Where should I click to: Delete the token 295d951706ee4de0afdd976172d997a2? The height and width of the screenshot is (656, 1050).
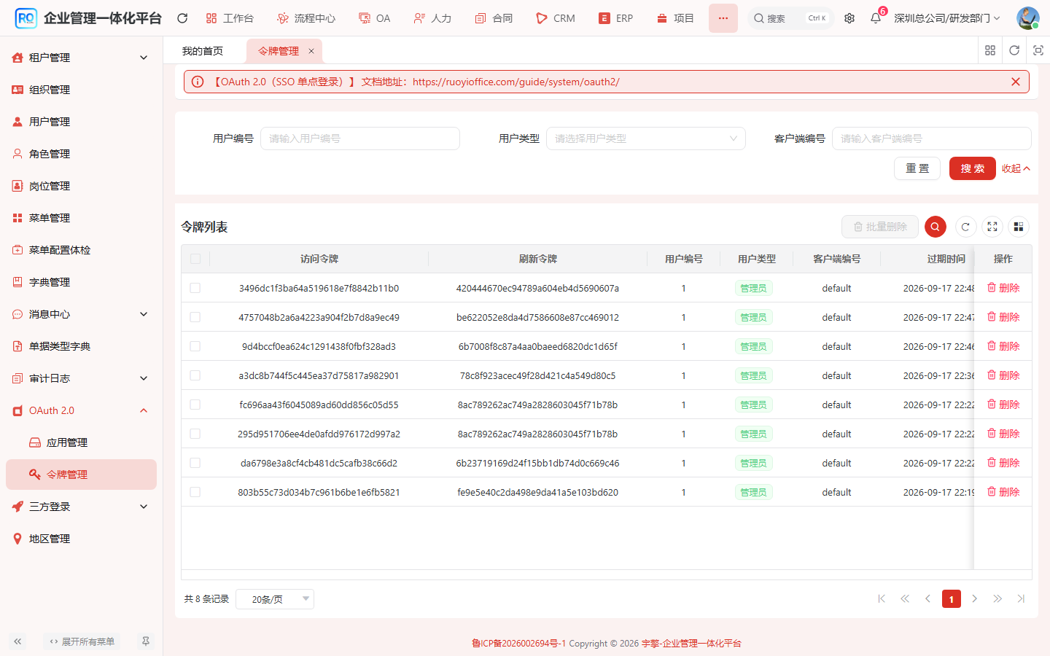[1003, 434]
